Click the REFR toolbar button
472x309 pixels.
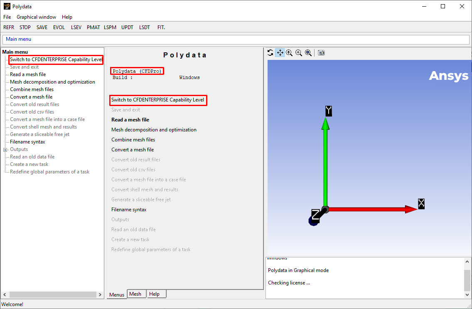[x=9, y=27]
